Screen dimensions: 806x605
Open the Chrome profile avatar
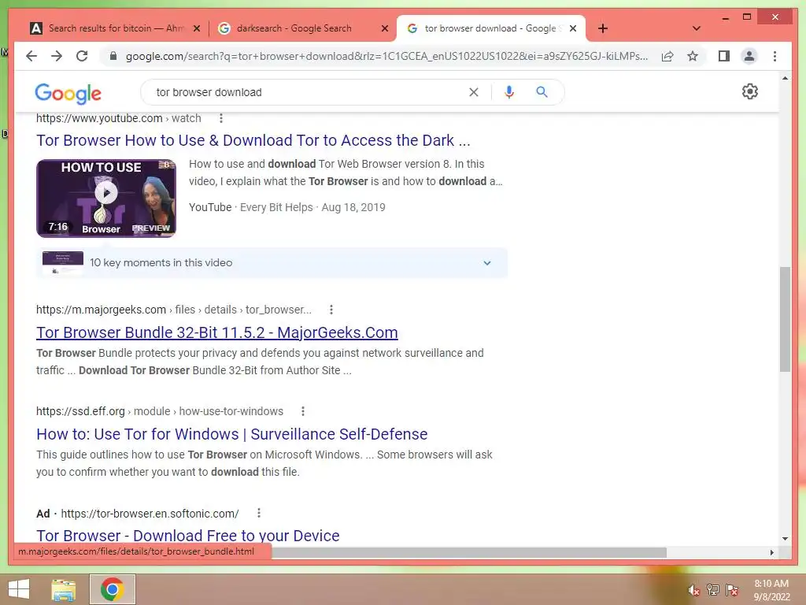pos(749,56)
